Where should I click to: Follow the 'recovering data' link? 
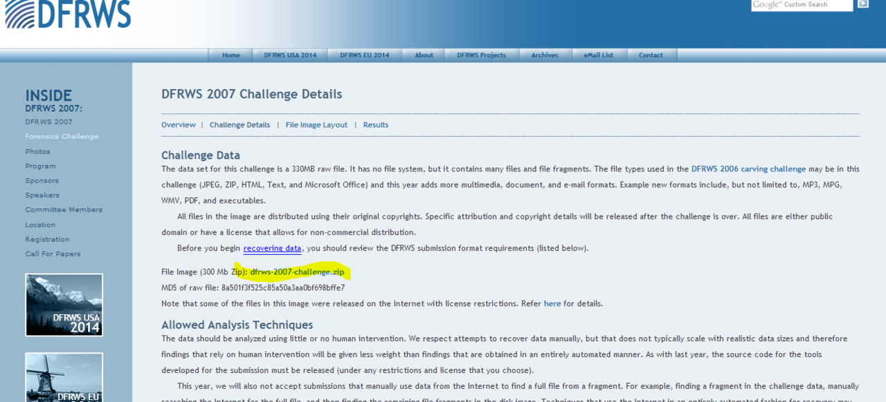tap(272, 248)
